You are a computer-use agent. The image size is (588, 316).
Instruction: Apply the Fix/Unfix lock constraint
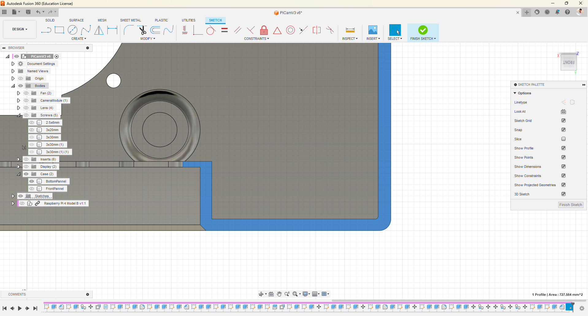264,30
